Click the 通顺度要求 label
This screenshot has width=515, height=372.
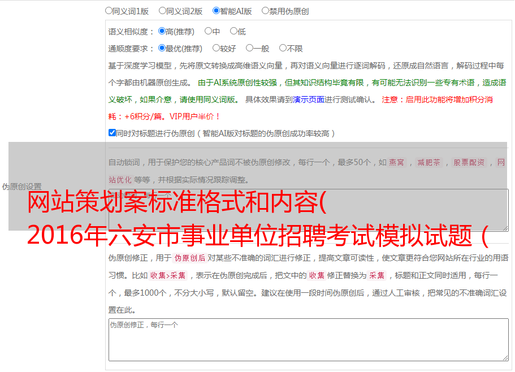tap(131, 49)
